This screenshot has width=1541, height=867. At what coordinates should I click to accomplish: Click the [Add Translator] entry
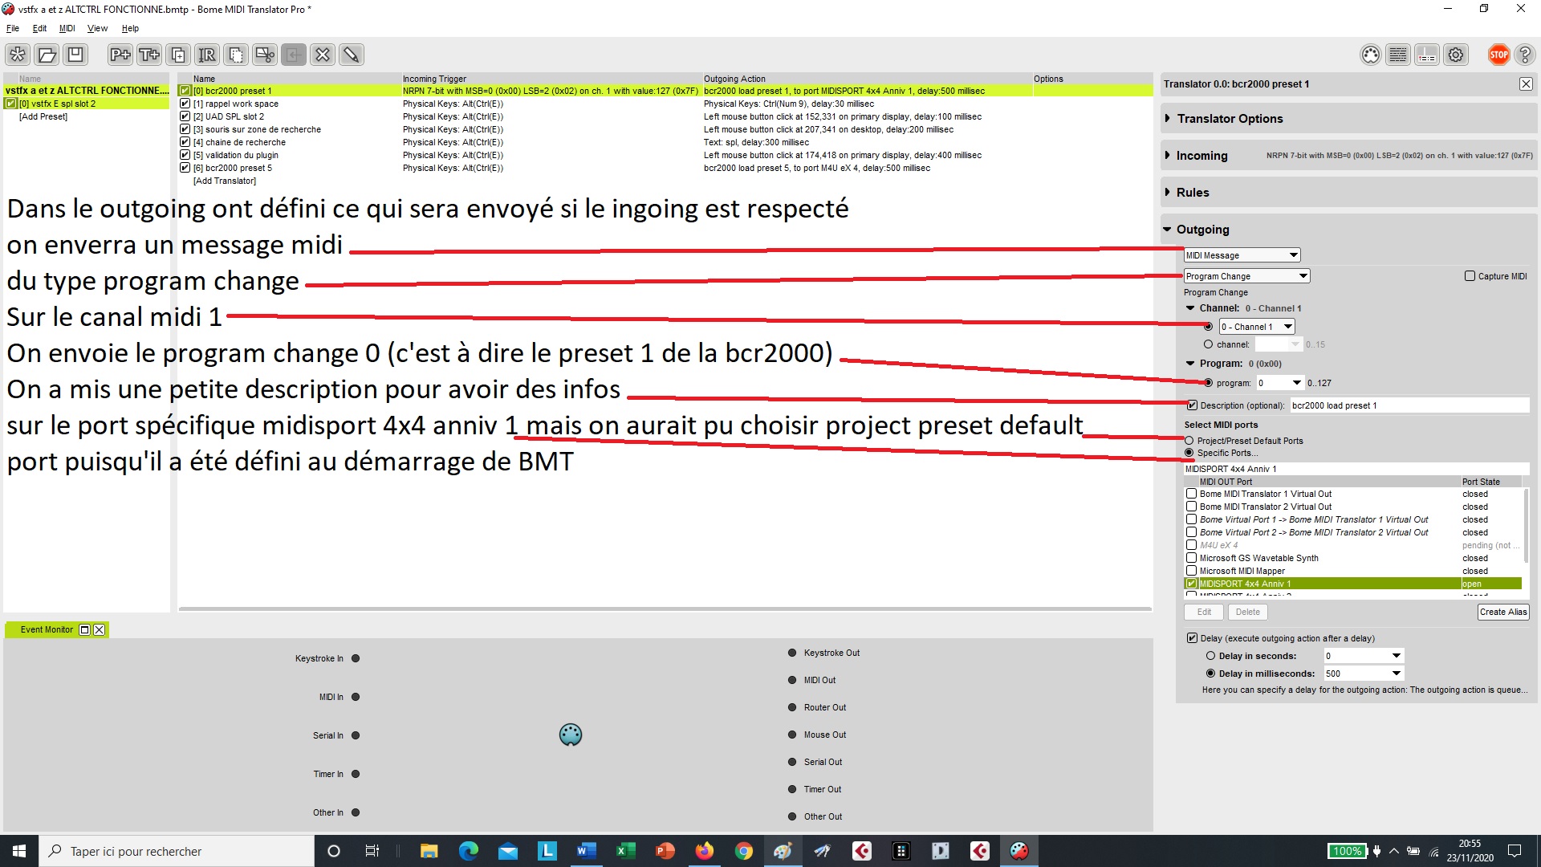pos(225,181)
